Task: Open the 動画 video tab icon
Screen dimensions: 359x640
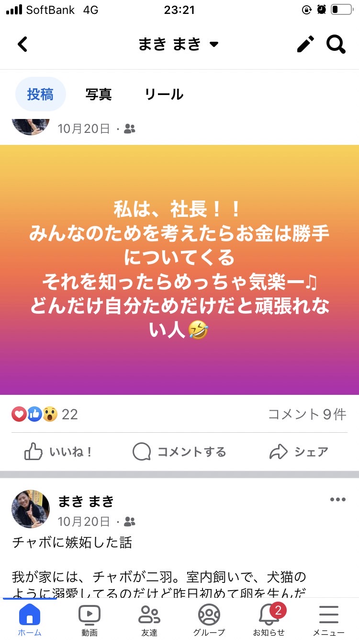Action: 90,619
